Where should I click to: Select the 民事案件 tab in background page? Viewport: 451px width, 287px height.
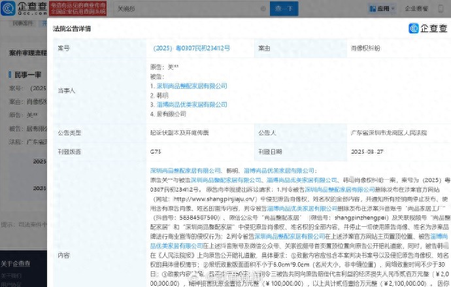click(x=23, y=24)
